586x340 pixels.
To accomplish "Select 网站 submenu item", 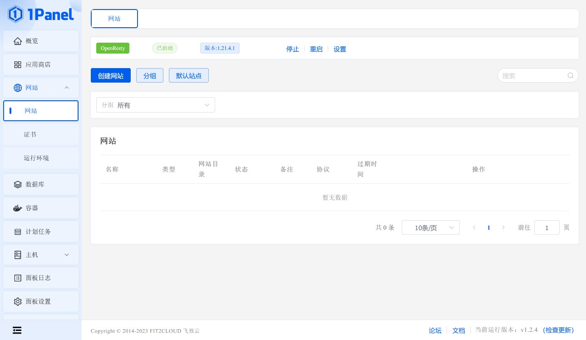I will click(41, 111).
